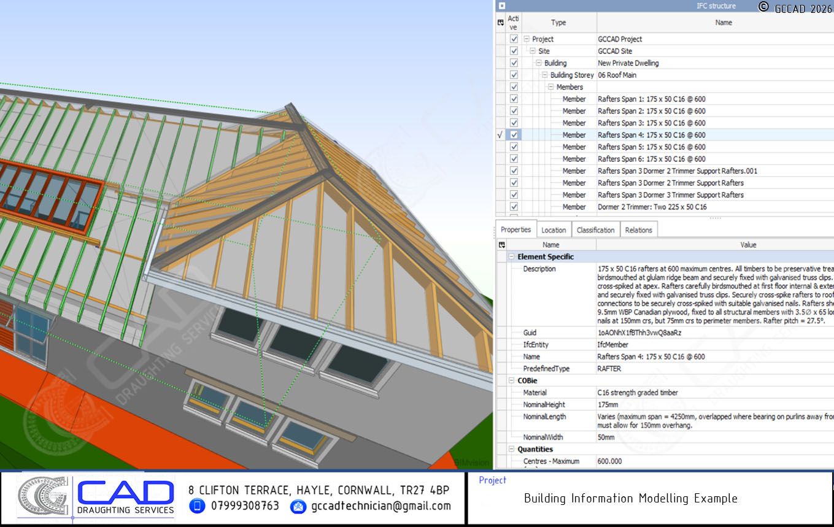
Task: Collapse the Members group in tree
Action: tap(551, 87)
